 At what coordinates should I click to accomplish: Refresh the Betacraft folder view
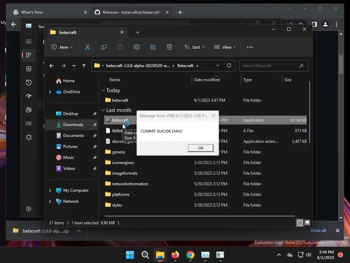click(x=229, y=65)
